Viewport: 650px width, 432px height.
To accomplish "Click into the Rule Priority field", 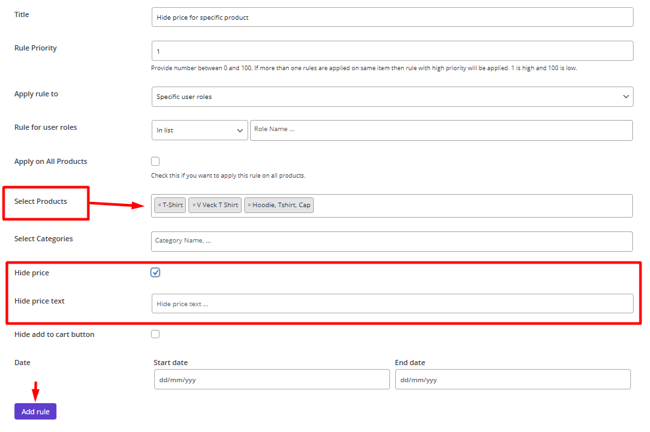I will pos(392,51).
